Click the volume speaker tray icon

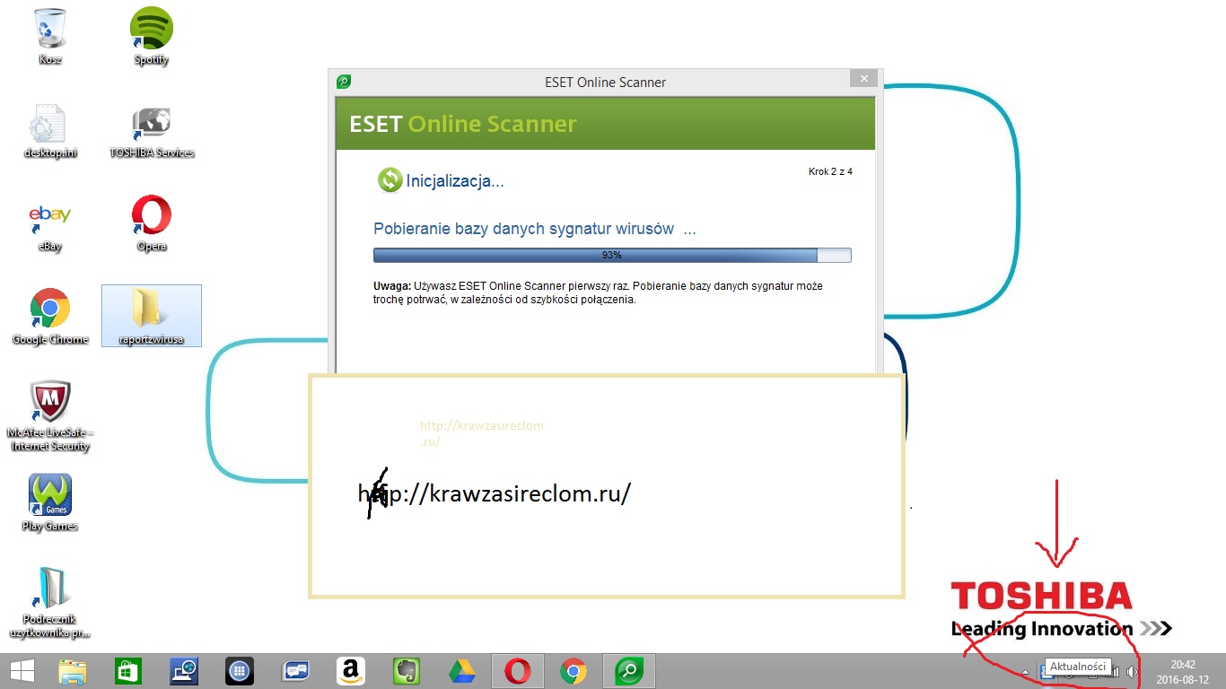tap(1132, 671)
